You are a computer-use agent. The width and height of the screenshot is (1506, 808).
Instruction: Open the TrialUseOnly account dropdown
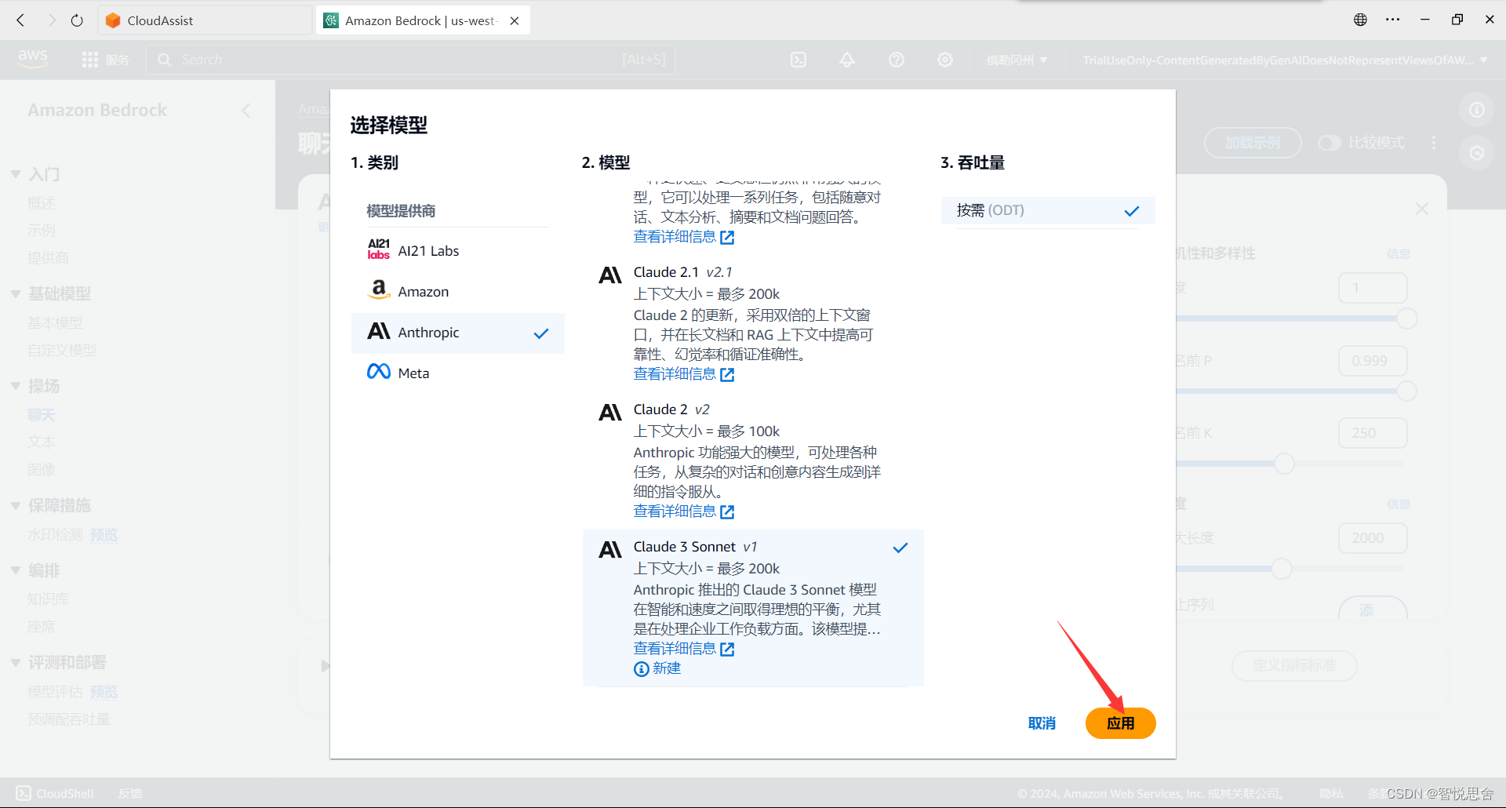click(1285, 60)
